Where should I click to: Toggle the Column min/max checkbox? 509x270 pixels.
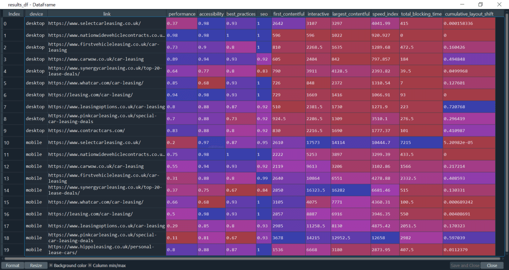(x=90, y=266)
